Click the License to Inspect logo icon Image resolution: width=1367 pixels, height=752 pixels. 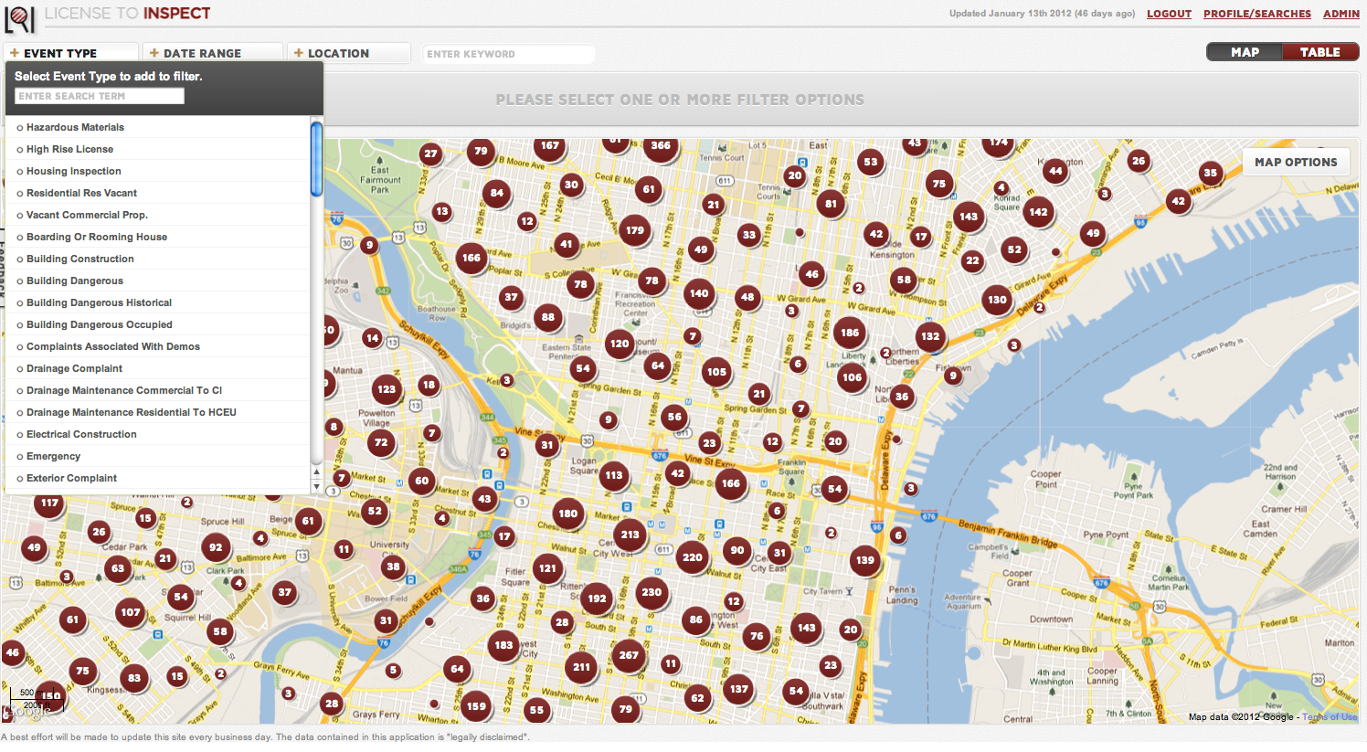19,17
